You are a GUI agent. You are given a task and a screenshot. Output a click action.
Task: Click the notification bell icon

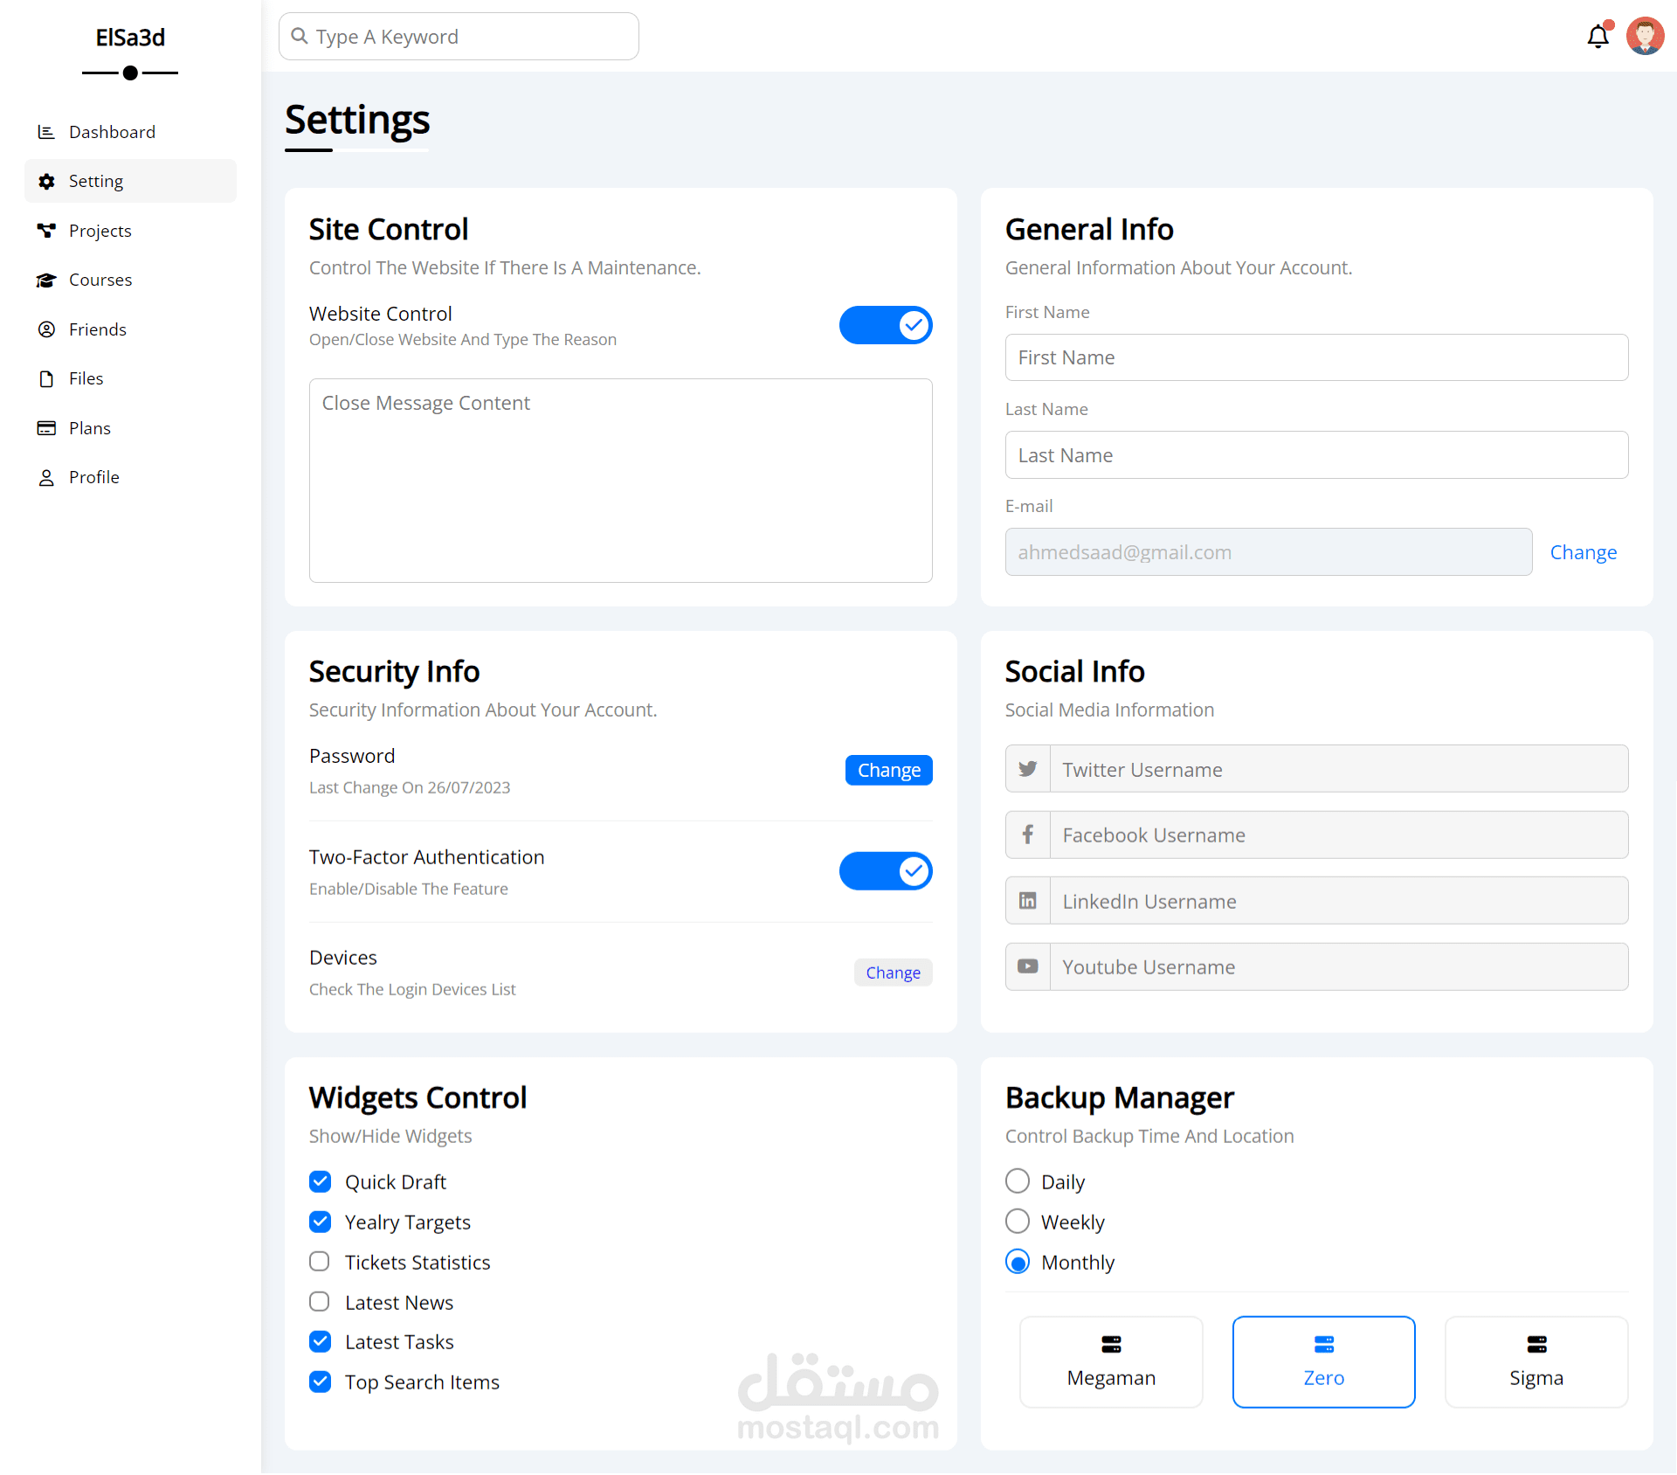1598,37
